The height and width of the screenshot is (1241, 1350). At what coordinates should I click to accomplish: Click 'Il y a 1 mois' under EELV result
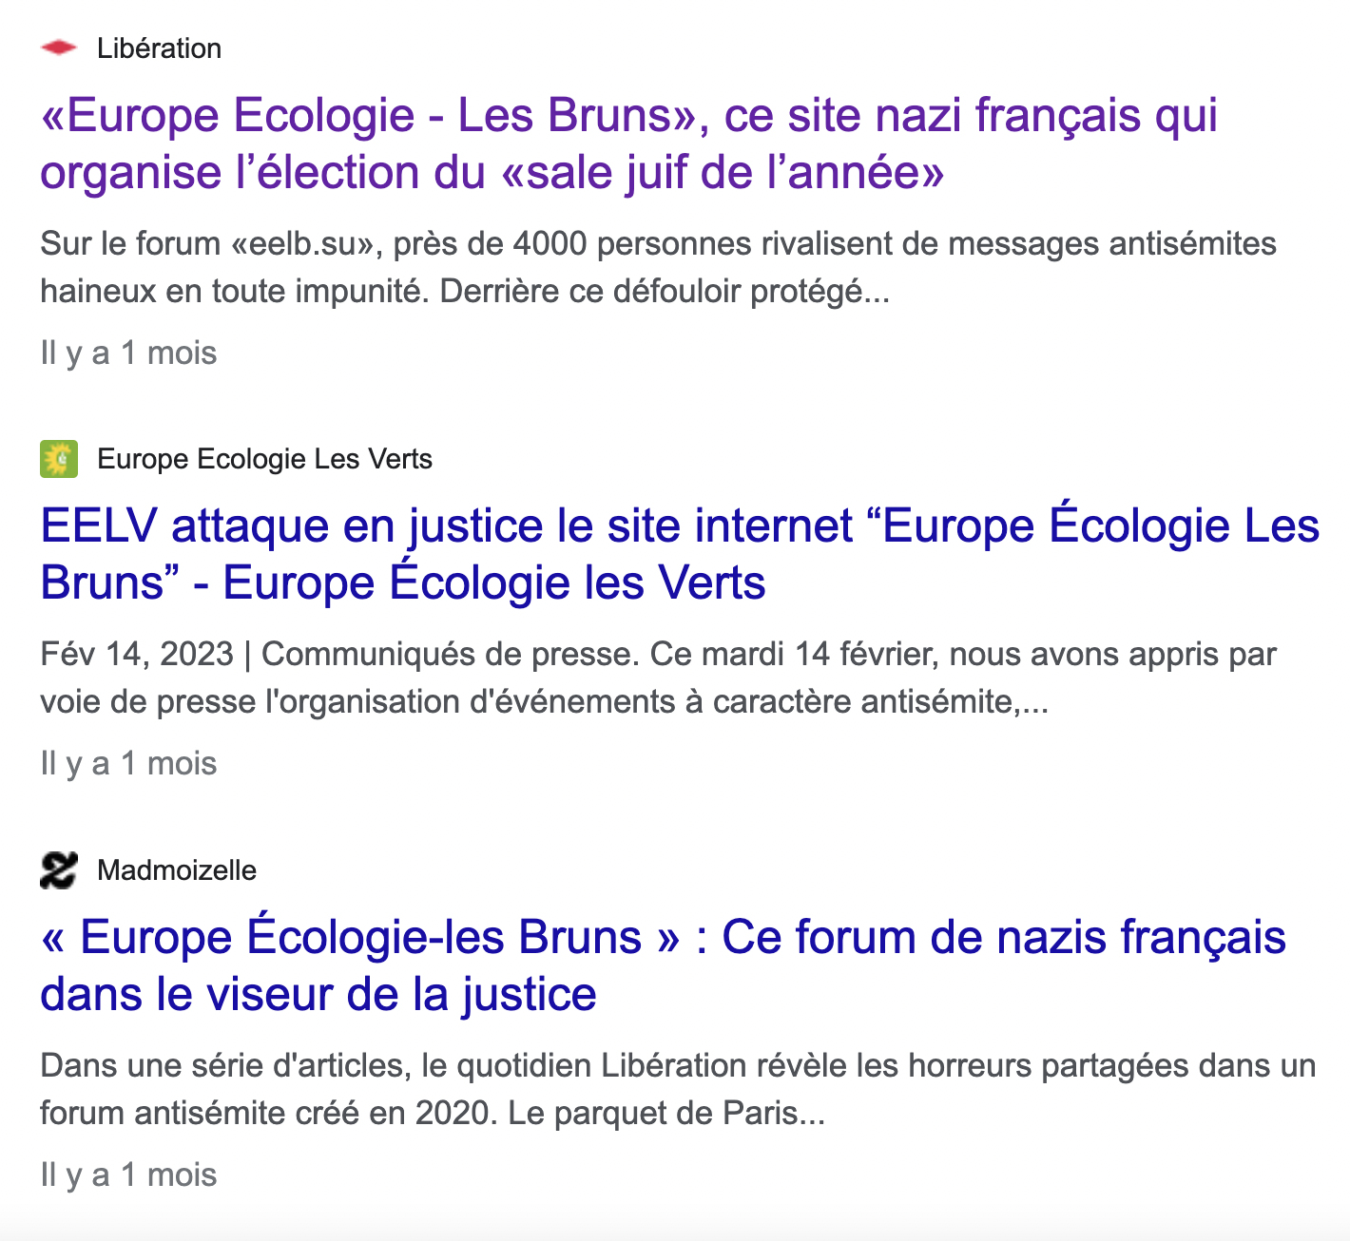coord(128,764)
